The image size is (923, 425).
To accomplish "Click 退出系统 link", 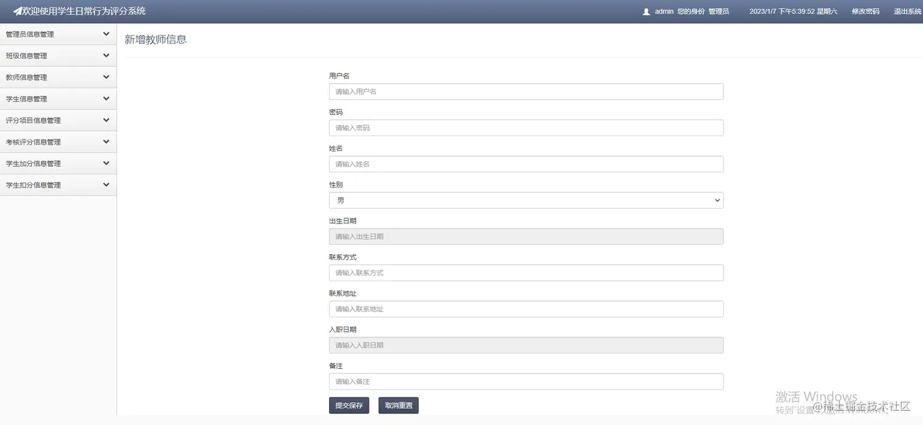I will (908, 12).
